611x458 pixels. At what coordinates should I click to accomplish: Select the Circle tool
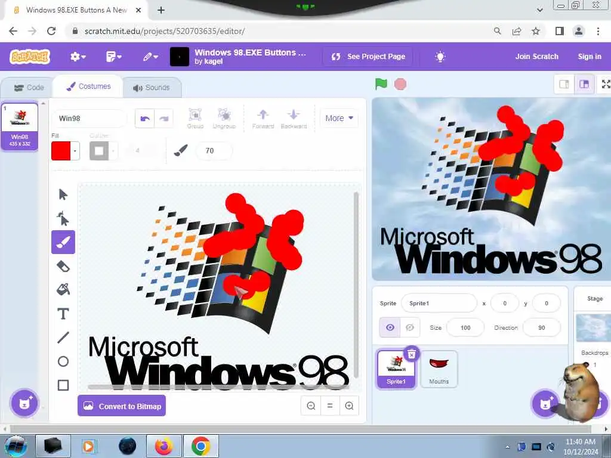point(63,361)
